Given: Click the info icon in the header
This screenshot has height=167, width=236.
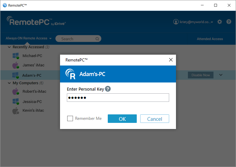Looking at the screenshot, I should pos(228,22).
